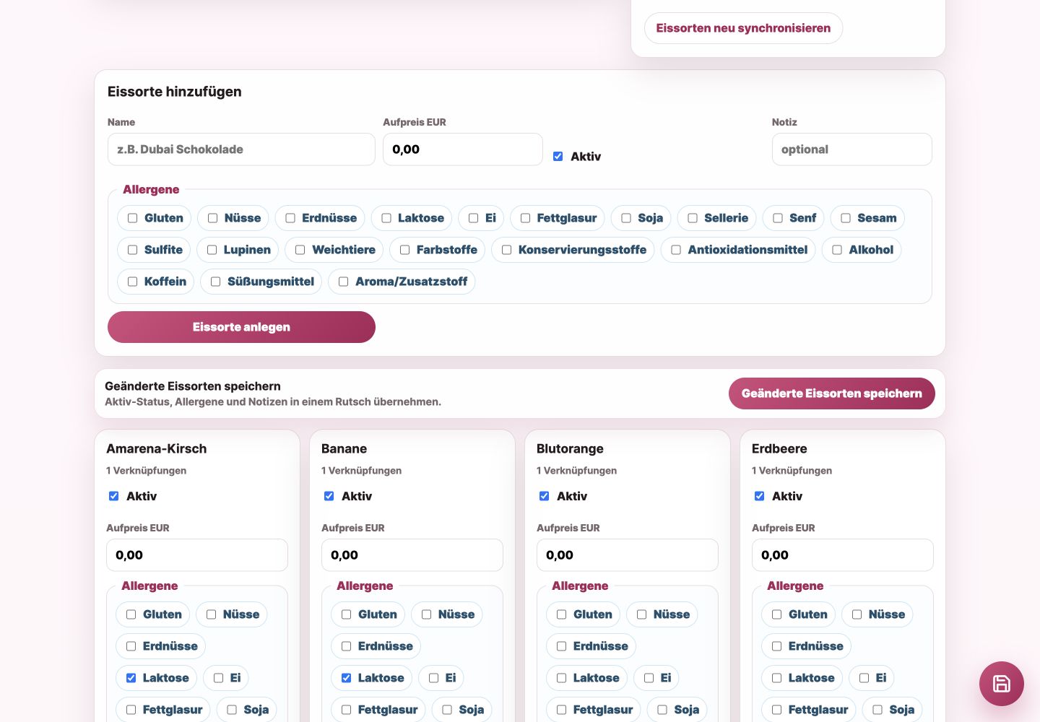The height and width of the screenshot is (722, 1040).
Task: Click Aufpreis EUR field in add form
Action: point(462,149)
